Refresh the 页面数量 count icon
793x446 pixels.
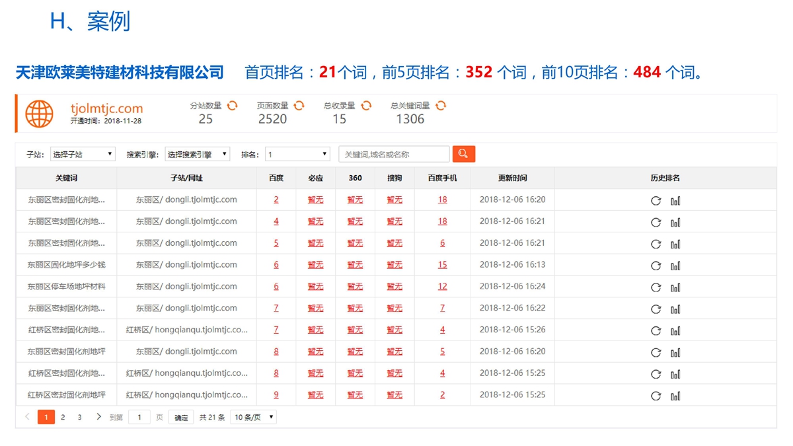tap(299, 106)
